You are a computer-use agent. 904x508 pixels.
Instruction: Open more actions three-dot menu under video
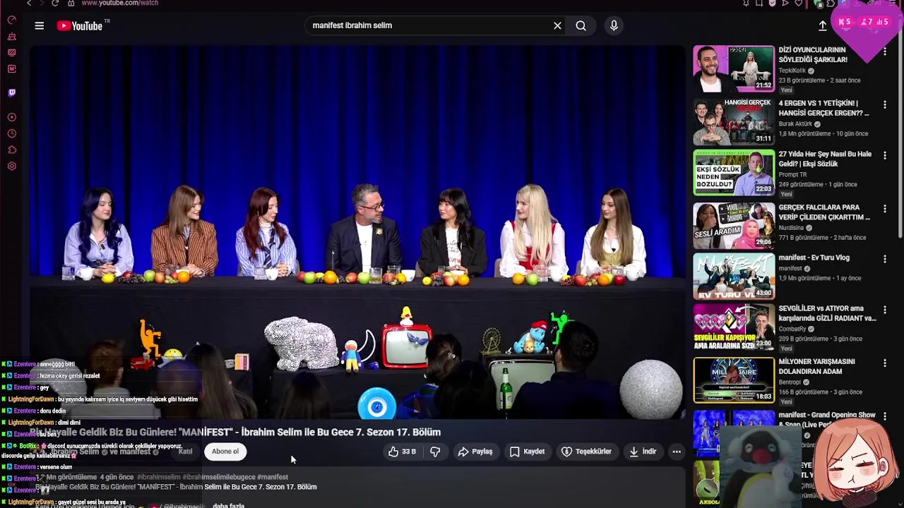click(x=677, y=452)
